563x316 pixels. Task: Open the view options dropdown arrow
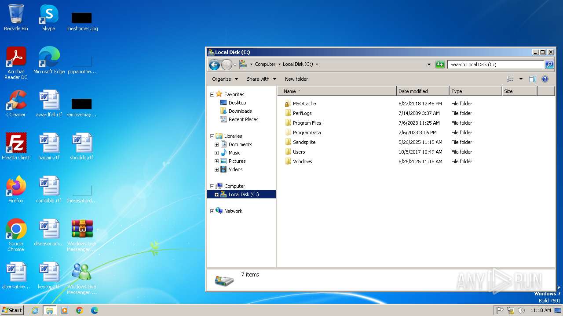521,79
